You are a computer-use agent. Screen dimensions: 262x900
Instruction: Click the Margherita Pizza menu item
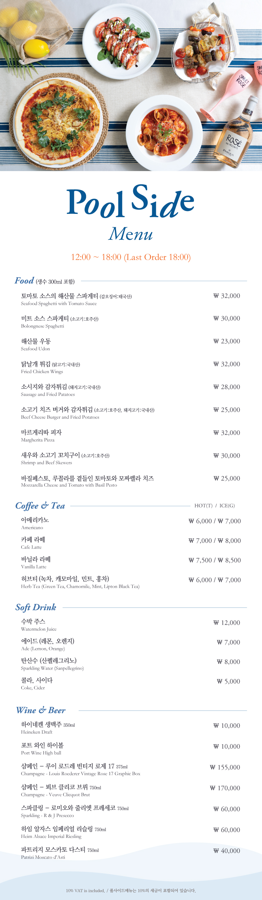point(41,436)
